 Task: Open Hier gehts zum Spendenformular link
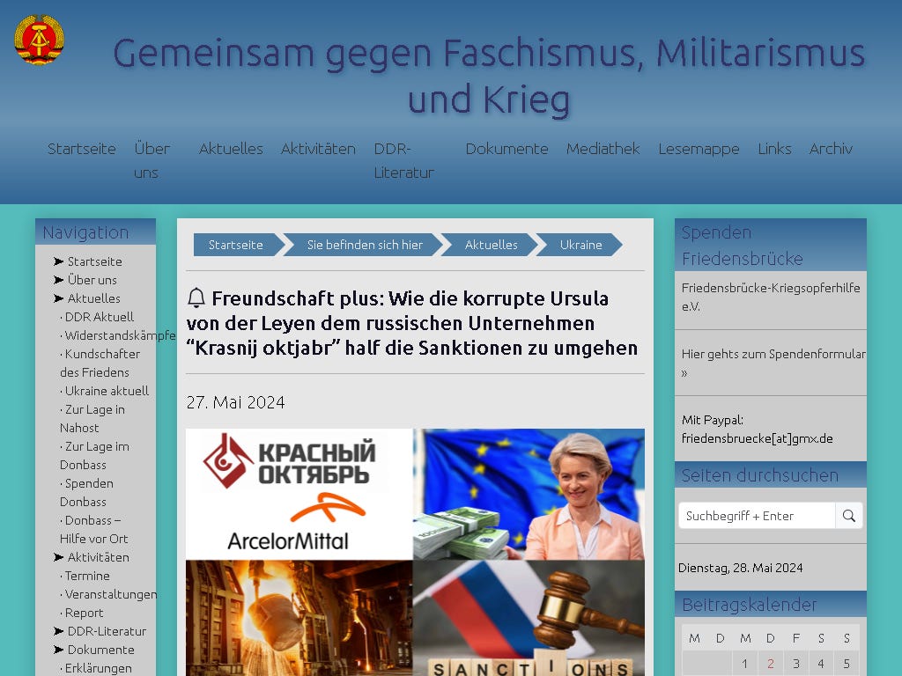pyautogui.click(x=773, y=363)
